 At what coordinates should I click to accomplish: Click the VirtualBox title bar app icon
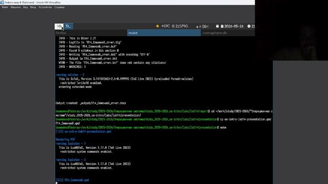(2, 3)
